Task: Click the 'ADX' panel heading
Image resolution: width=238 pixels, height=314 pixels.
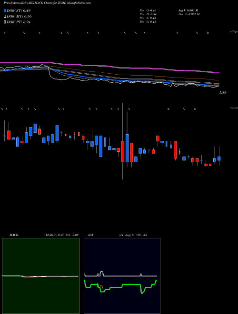Action: pos(91,235)
